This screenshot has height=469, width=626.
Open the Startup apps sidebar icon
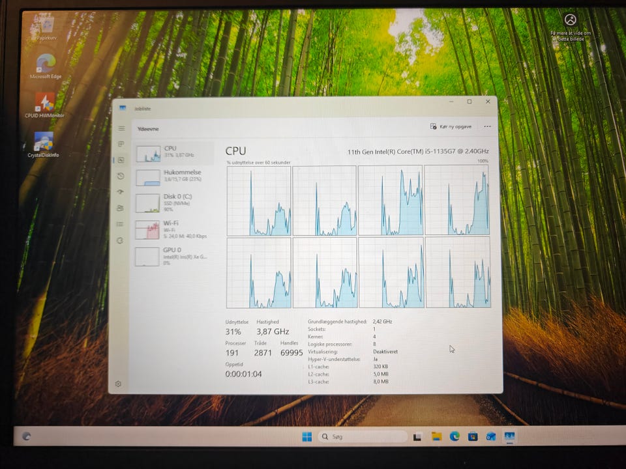pyautogui.click(x=121, y=192)
